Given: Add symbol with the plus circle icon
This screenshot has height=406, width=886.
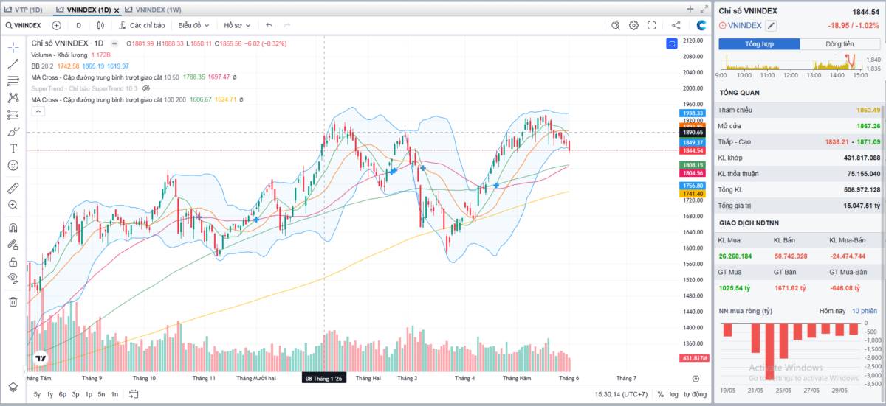Looking at the screenshot, I should [57, 25].
